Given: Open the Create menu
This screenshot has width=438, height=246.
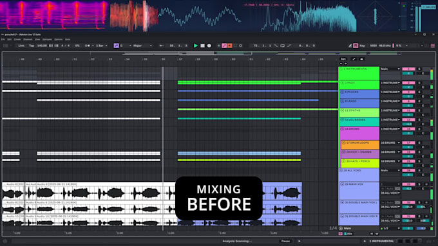Looking at the screenshot, I should [x=17, y=40].
